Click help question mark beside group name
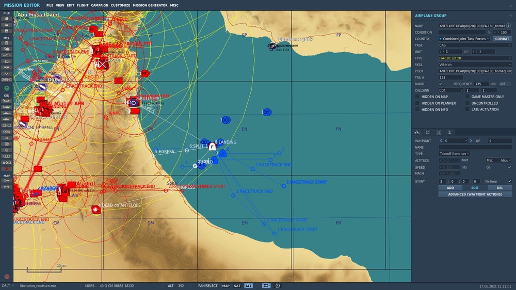Screen dimensions: 516x290 pyautogui.click(x=509, y=26)
